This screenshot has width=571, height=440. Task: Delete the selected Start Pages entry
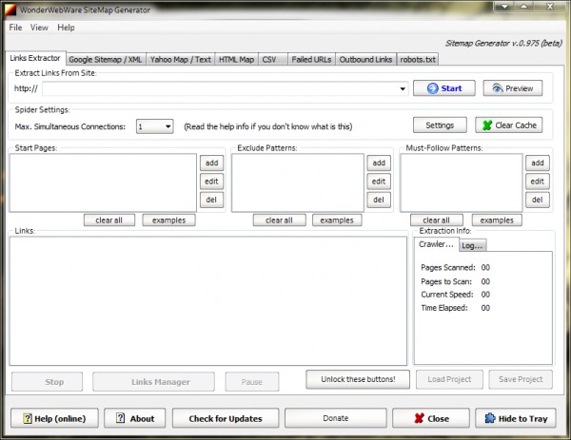(211, 200)
